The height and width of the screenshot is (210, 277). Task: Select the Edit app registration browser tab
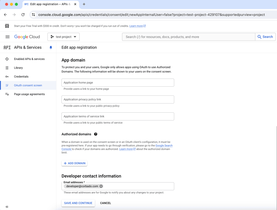point(50,4)
